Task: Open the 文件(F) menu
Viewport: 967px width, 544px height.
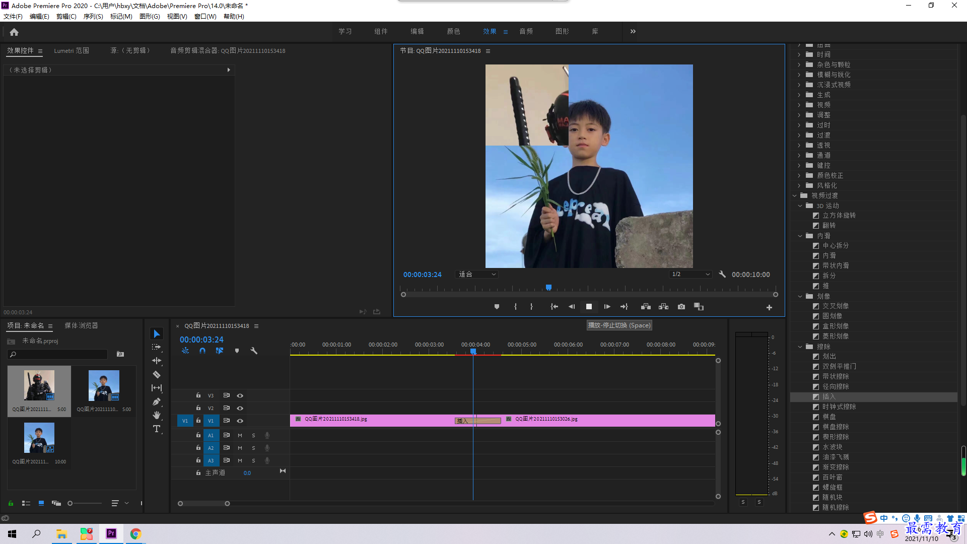Action: point(13,17)
